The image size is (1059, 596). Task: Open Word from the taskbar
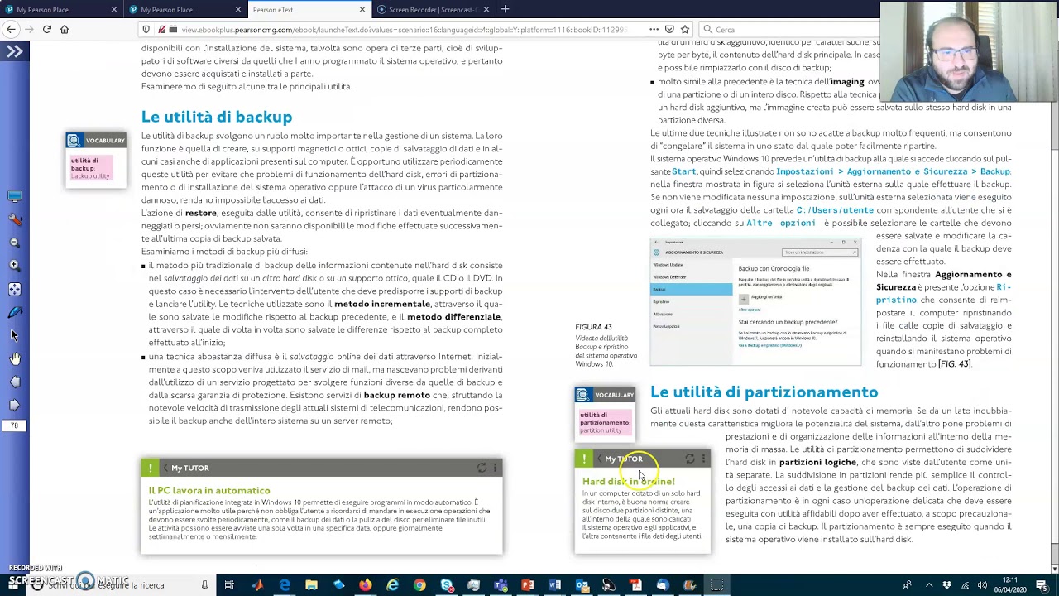[555, 585]
